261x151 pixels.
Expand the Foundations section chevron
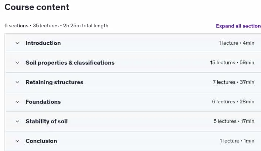point(17,102)
